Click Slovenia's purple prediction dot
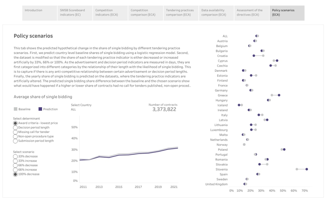This screenshot has height=222, width=326. [306, 169]
